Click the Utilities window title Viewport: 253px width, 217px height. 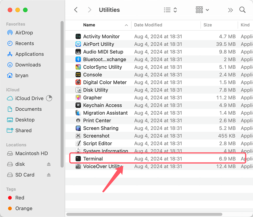click(x=109, y=10)
